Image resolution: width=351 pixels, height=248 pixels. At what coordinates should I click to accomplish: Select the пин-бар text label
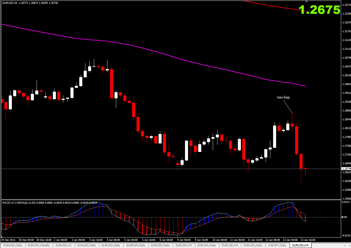(283, 97)
